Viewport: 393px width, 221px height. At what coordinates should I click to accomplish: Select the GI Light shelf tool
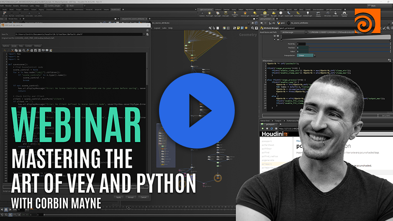(281, 14)
